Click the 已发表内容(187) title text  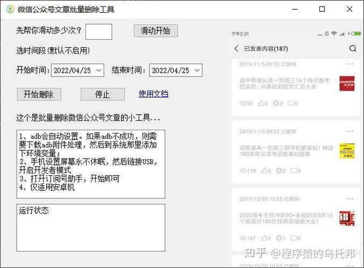pos(266,49)
